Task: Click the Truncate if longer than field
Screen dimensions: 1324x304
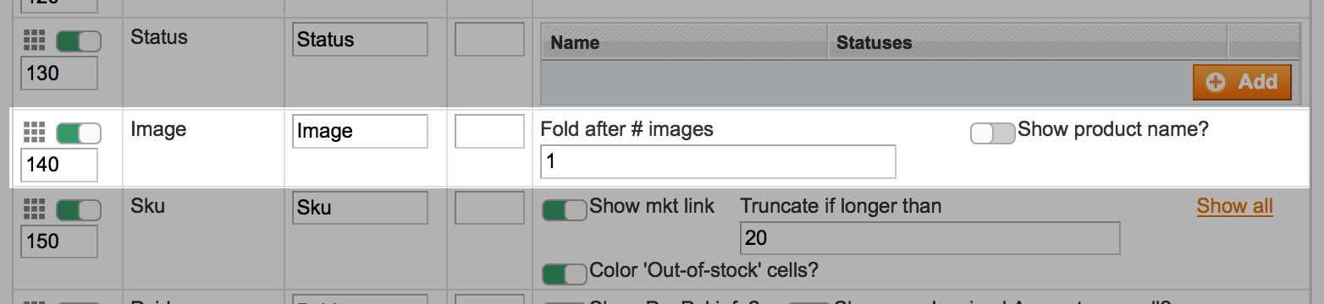Action: 930,238
